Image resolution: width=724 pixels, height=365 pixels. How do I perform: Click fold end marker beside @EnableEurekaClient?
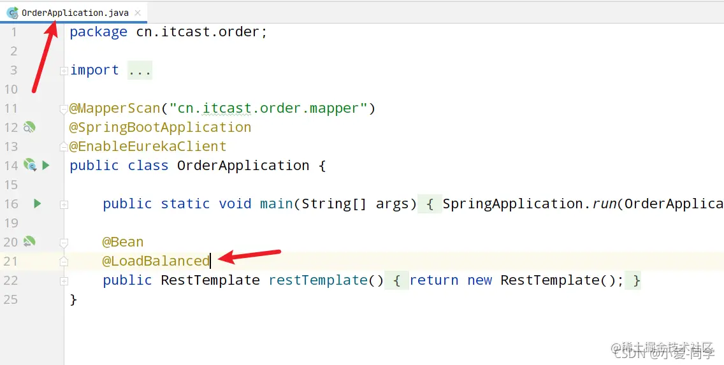click(x=64, y=147)
